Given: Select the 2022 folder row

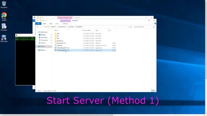Looking at the screenshot, I should tap(85, 38).
